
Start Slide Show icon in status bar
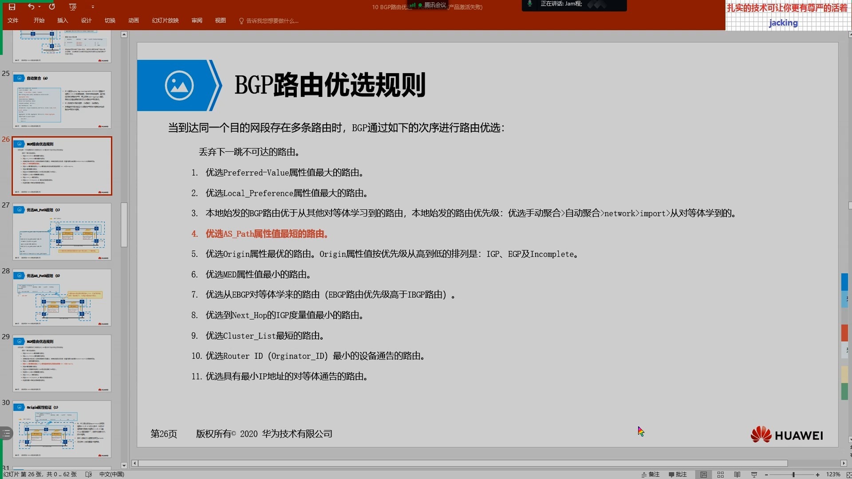[x=754, y=475]
